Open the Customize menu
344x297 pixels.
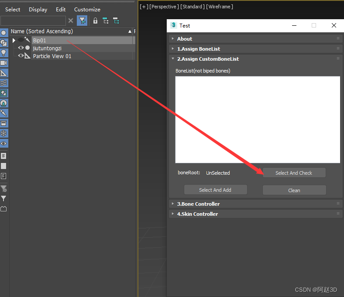87,10
